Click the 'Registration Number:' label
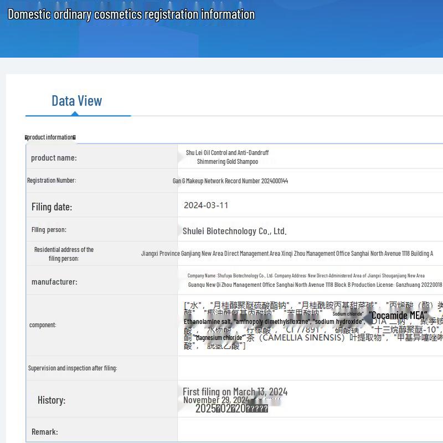This screenshot has height=443, width=443. [51, 181]
